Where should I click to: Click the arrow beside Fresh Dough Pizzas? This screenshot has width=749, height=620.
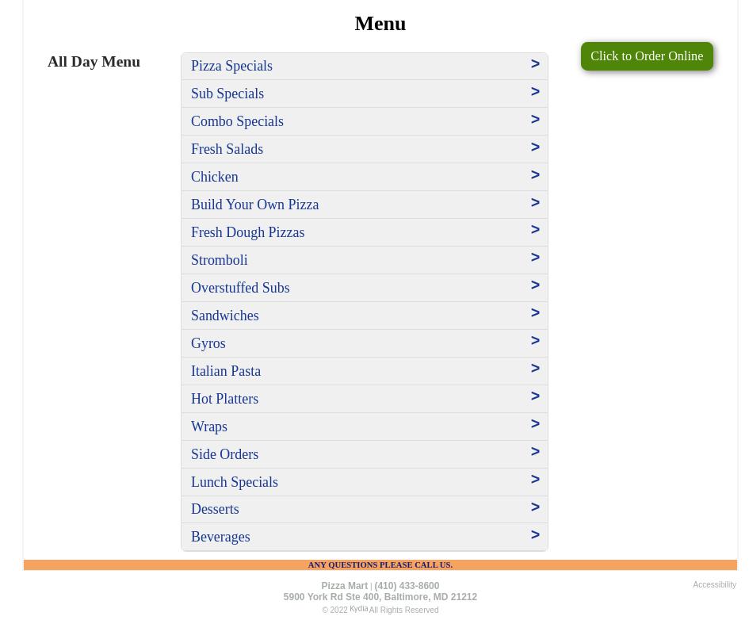click(535, 230)
